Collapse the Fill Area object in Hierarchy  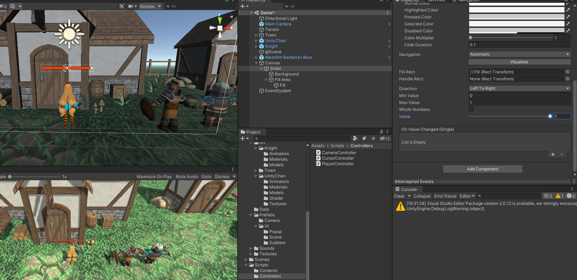266,80
